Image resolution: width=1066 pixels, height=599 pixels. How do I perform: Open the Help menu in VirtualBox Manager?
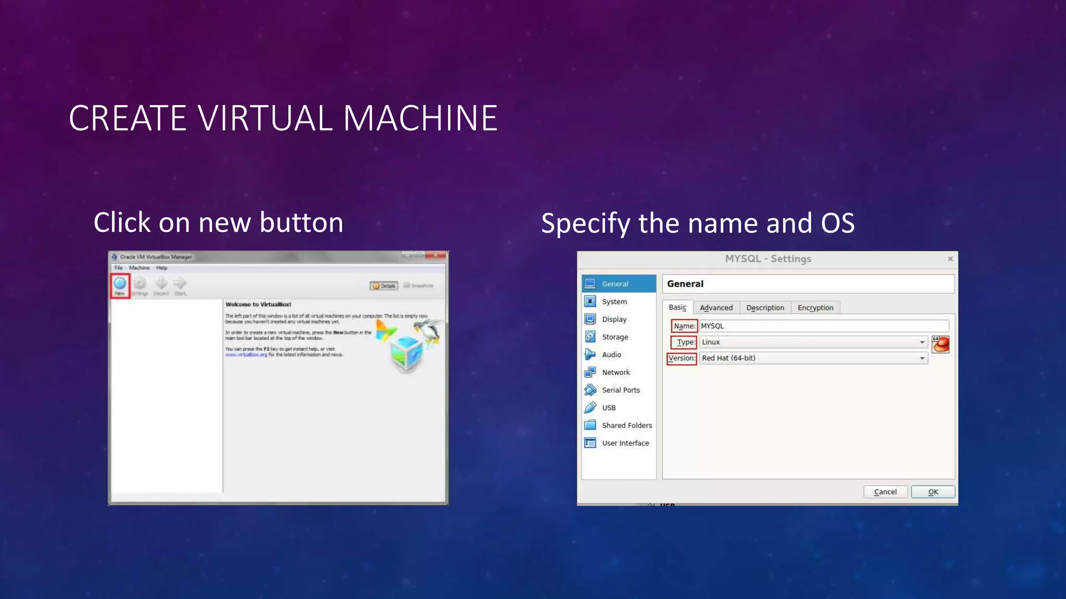[162, 268]
